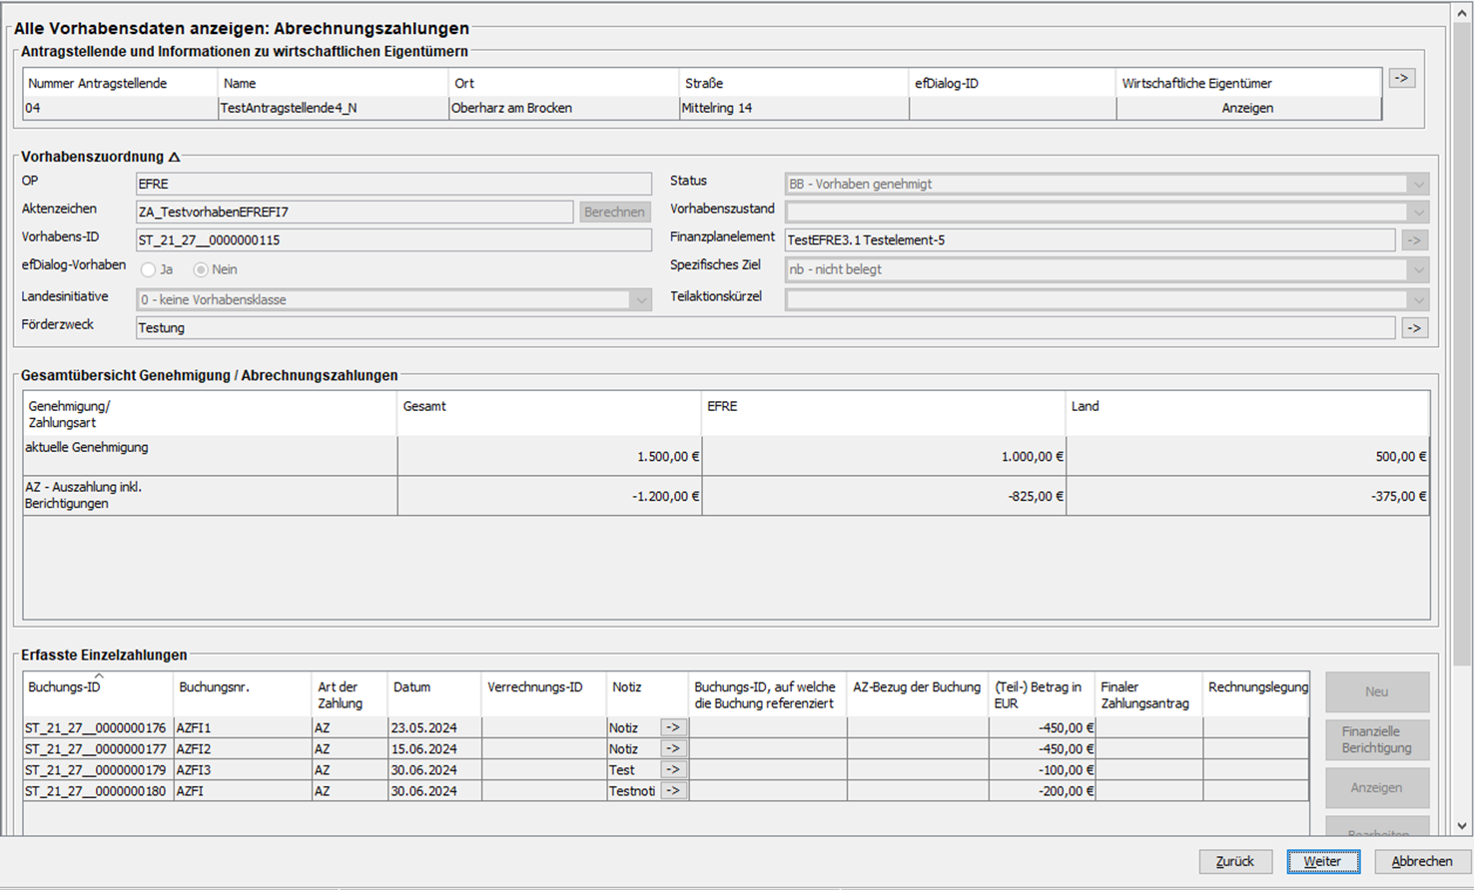Viewport: 1474px width, 890px height.
Task: Click aktuelle Genehmigung row label
Action: (87, 448)
